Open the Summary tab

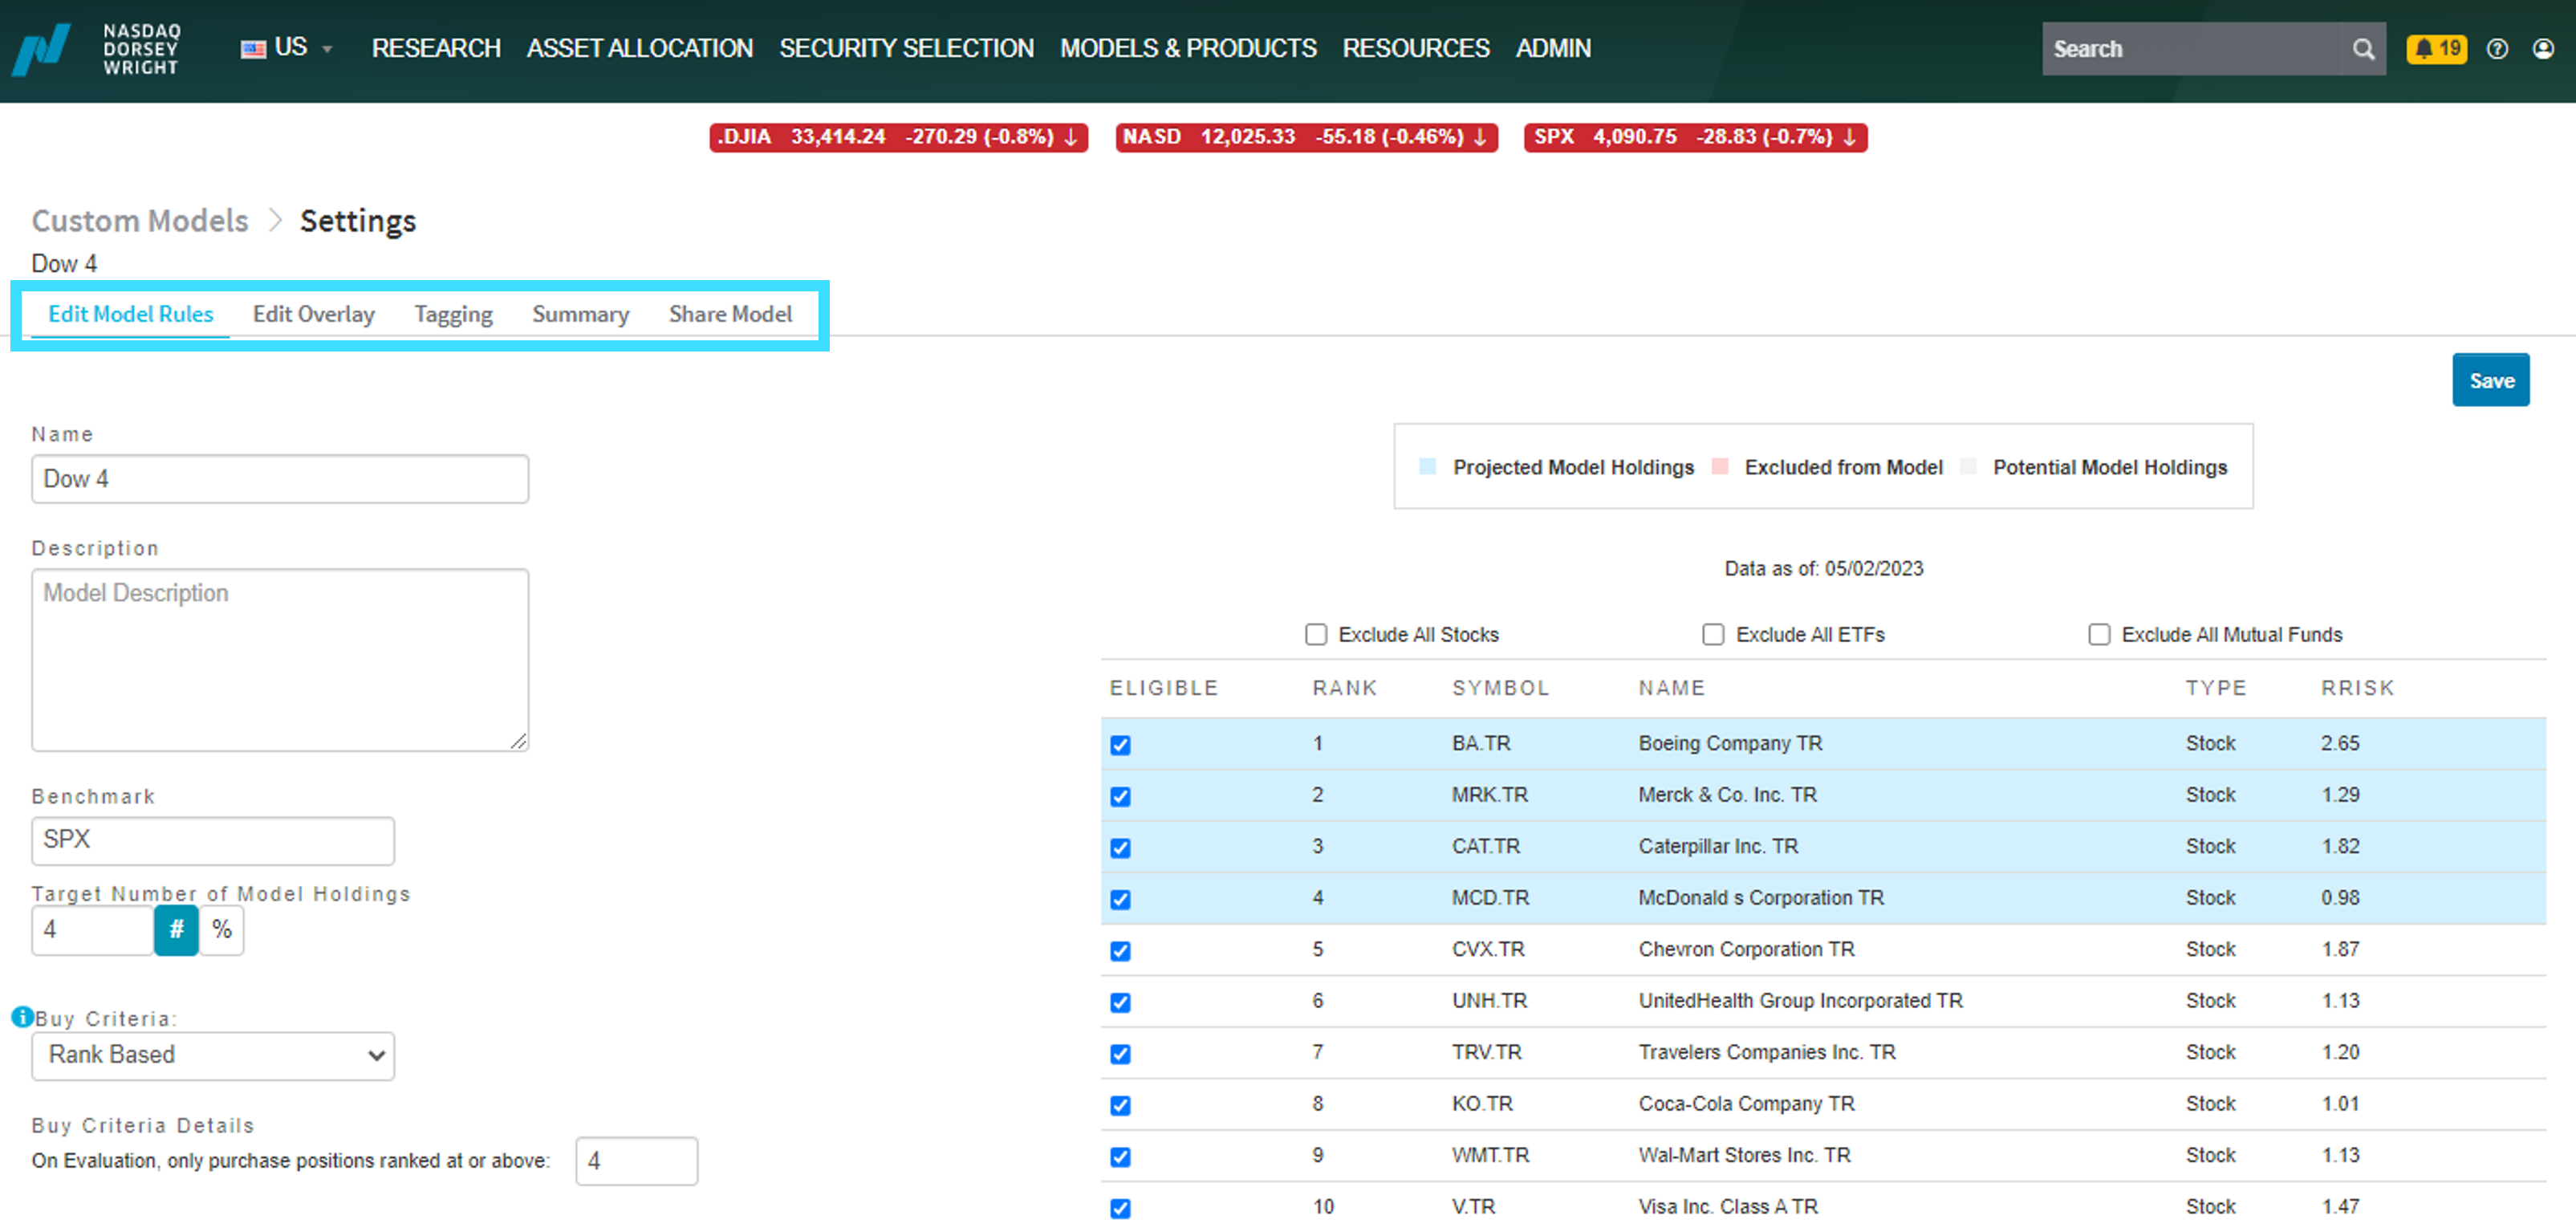[x=580, y=314]
